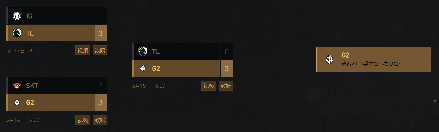Show 数据 for the 5月19日 final
This screenshot has width=439, height=132.
click(x=225, y=86)
